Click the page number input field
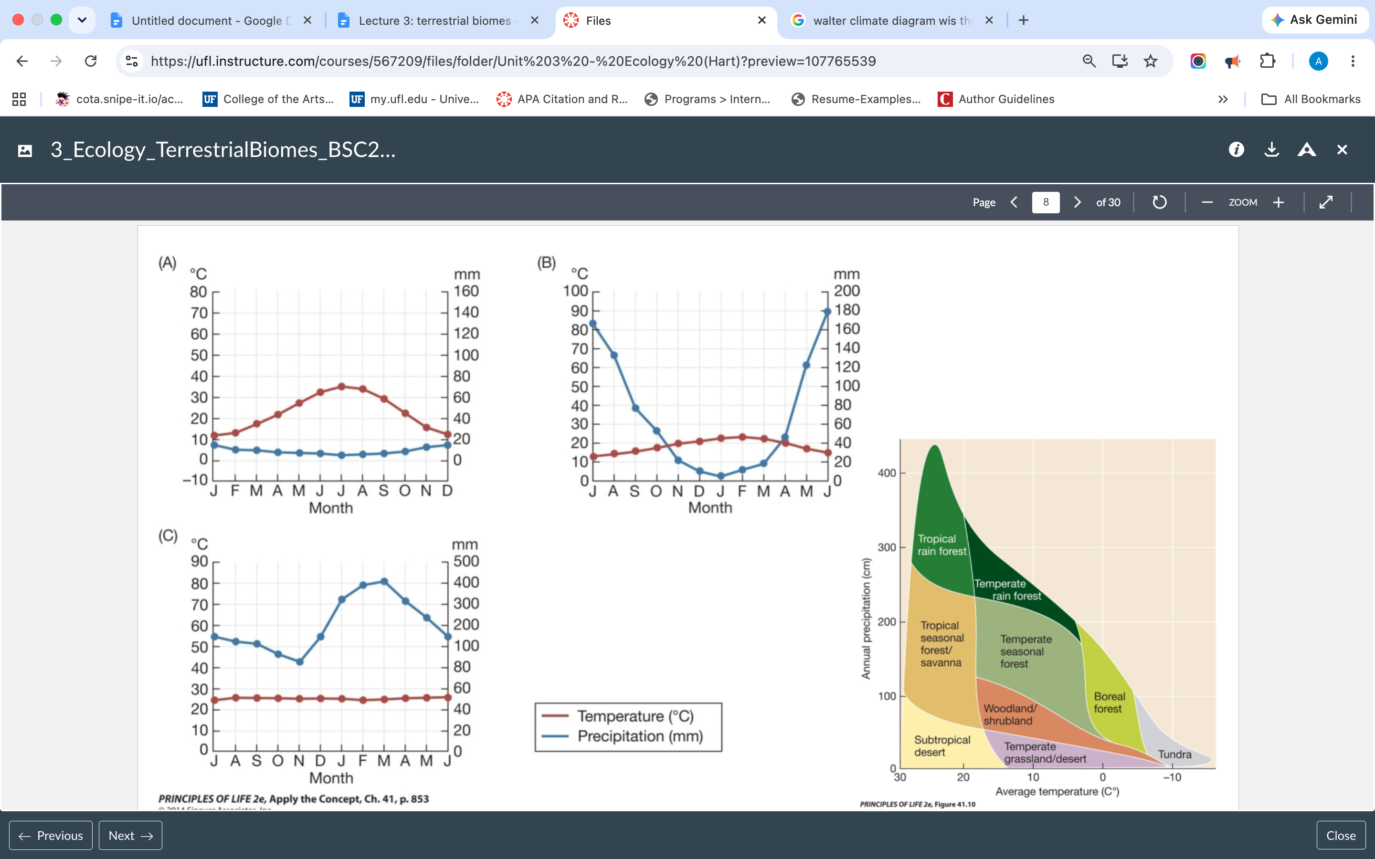The height and width of the screenshot is (859, 1375). click(1046, 202)
